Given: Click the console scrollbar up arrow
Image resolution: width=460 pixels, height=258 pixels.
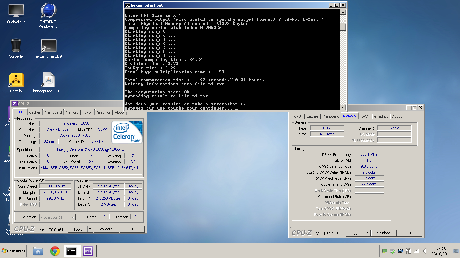Looking at the screenshot, I should tap(343, 12).
